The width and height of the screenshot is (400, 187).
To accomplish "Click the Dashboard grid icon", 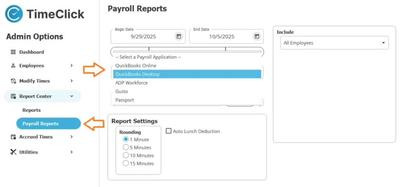I will 13,52.
